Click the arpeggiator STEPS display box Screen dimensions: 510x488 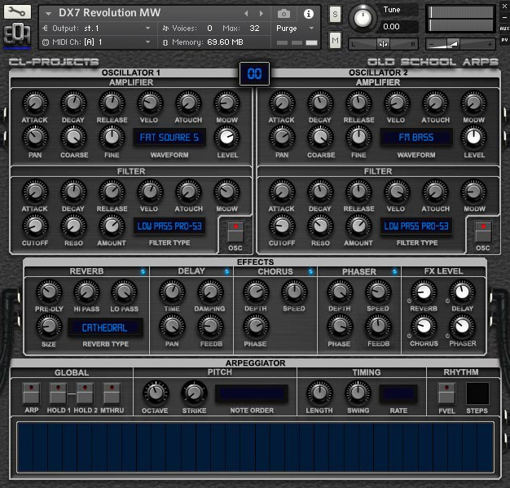[x=477, y=393]
